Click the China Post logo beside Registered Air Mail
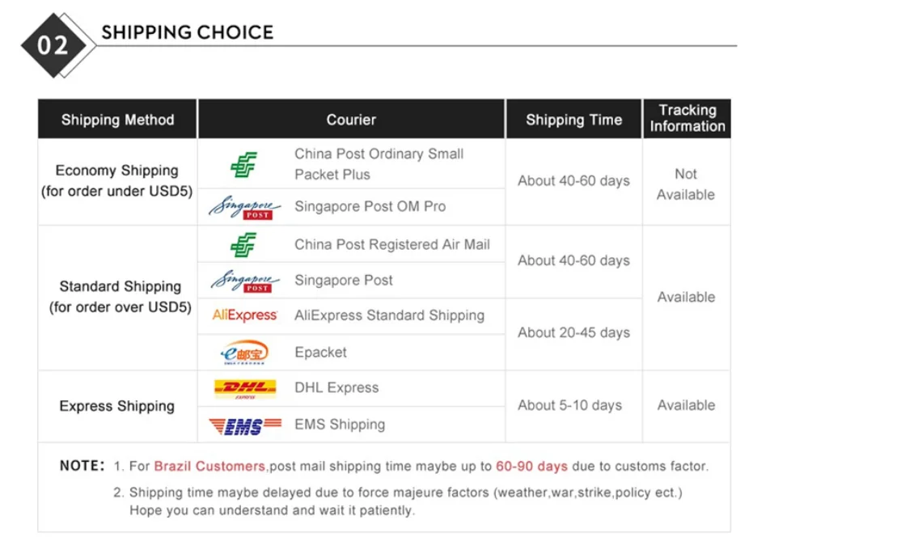 243,244
